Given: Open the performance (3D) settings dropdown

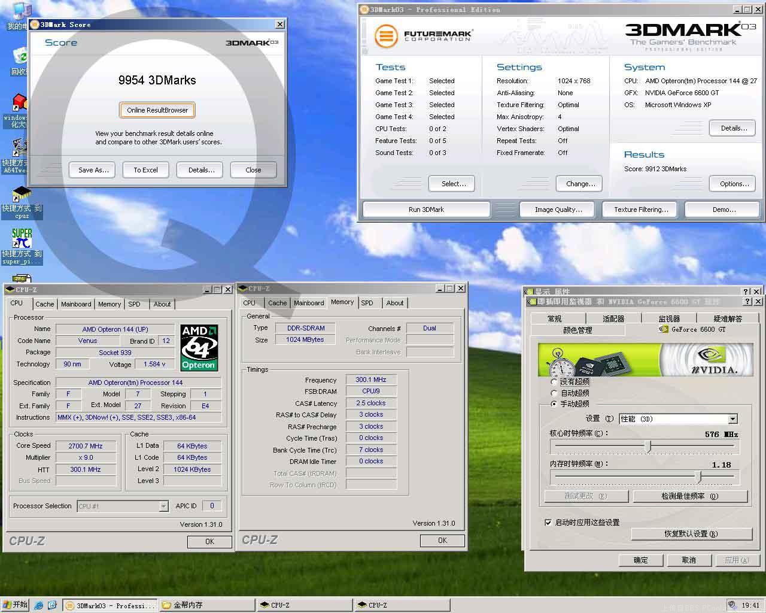Looking at the screenshot, I should click(733, 419).
